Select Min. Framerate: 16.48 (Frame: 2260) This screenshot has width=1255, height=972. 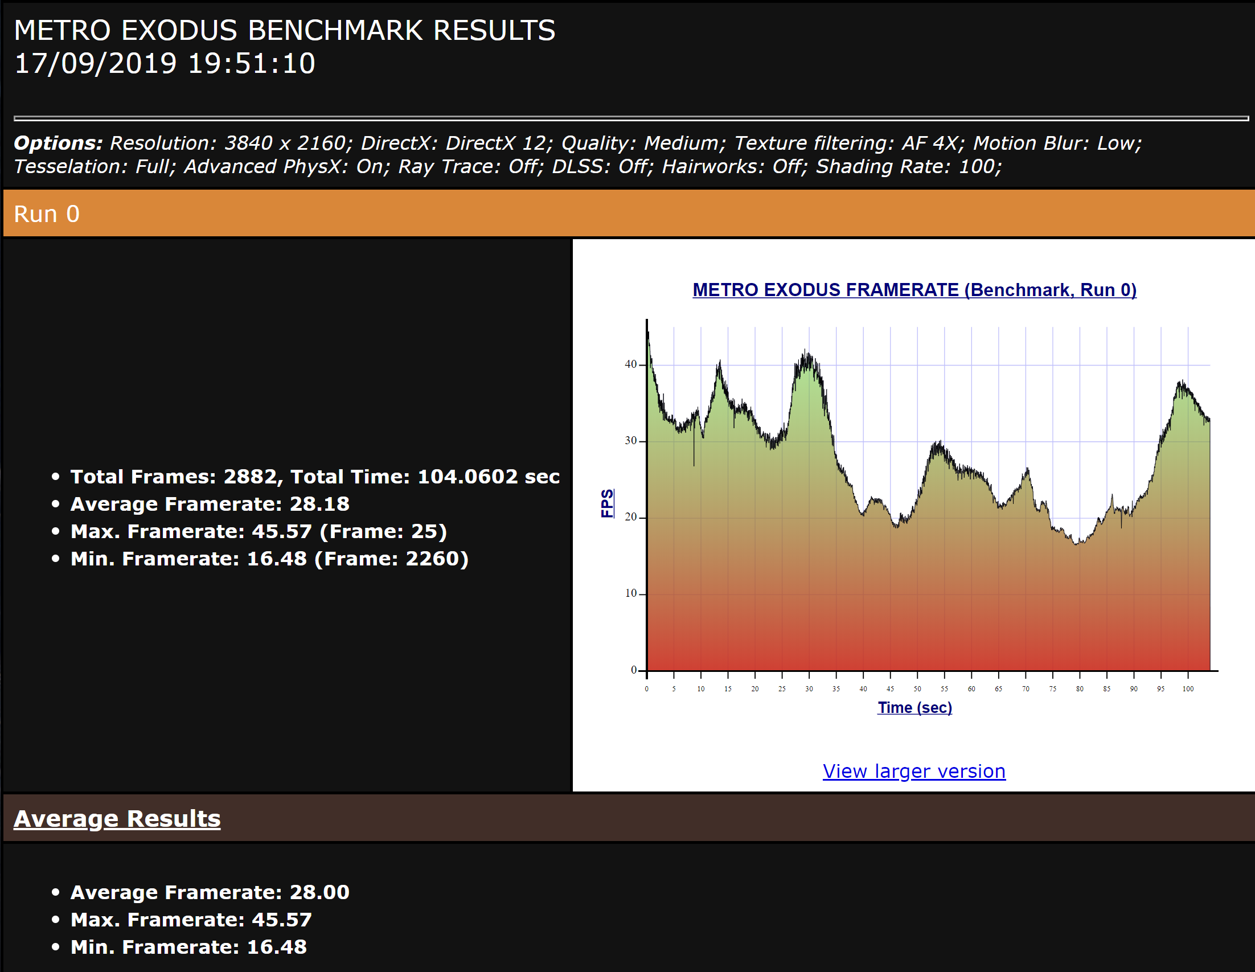(x=269, y=559)
